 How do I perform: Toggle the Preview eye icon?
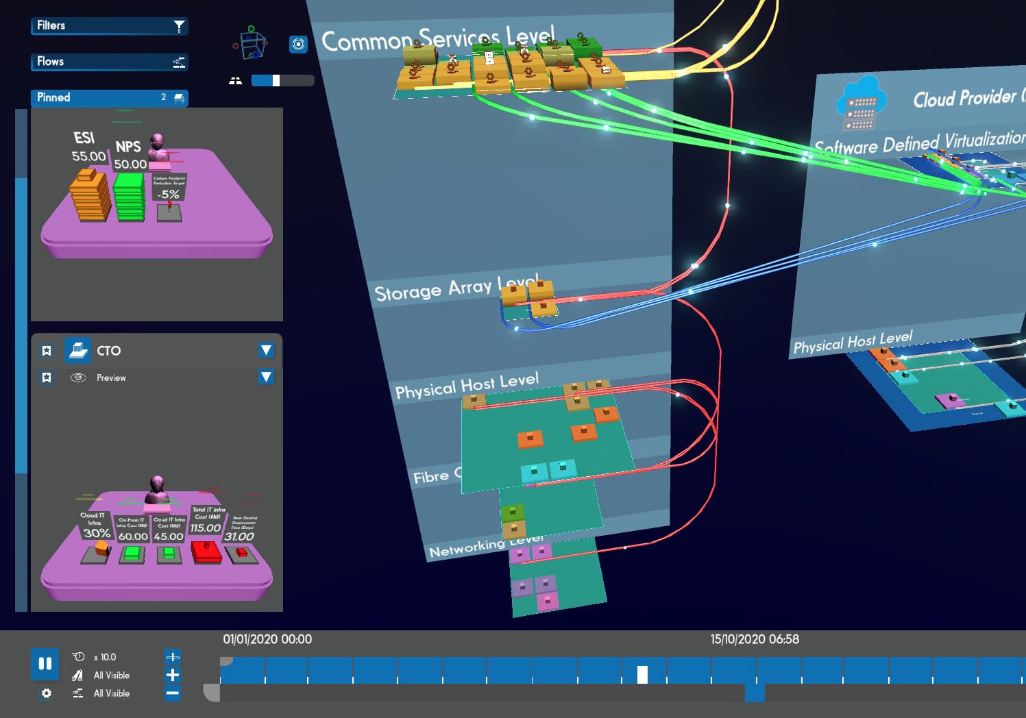coord(78,377)
